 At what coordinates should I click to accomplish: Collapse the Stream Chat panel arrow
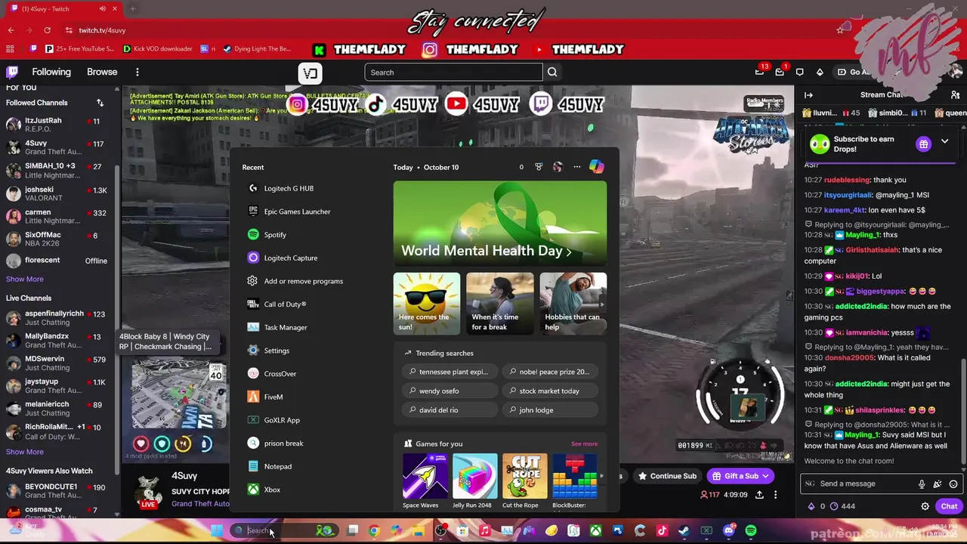point(808,95)
